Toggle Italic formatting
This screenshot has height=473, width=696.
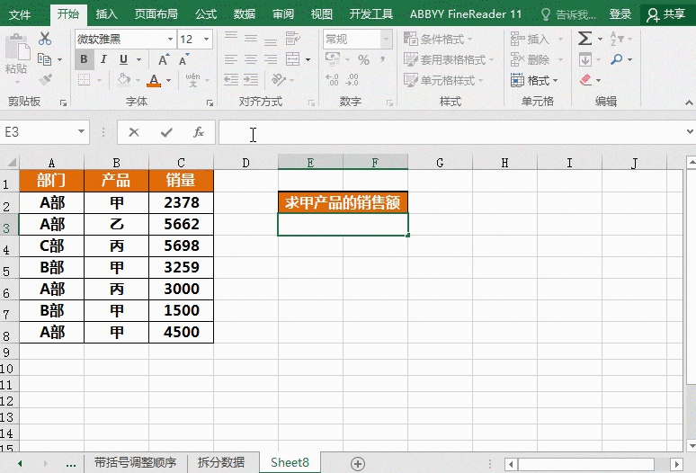tap(103, 59)
